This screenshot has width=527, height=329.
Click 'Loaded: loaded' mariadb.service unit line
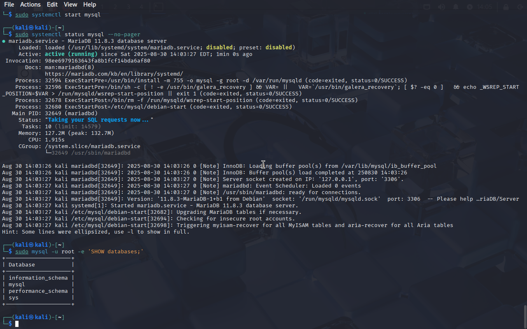(157, 48)
